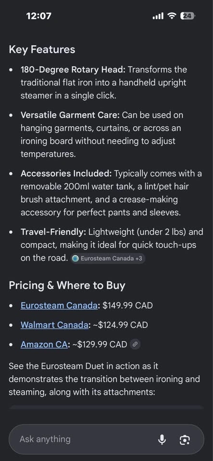
Task: Open the Google Lens camera search icon
Action: pos(185,440)
